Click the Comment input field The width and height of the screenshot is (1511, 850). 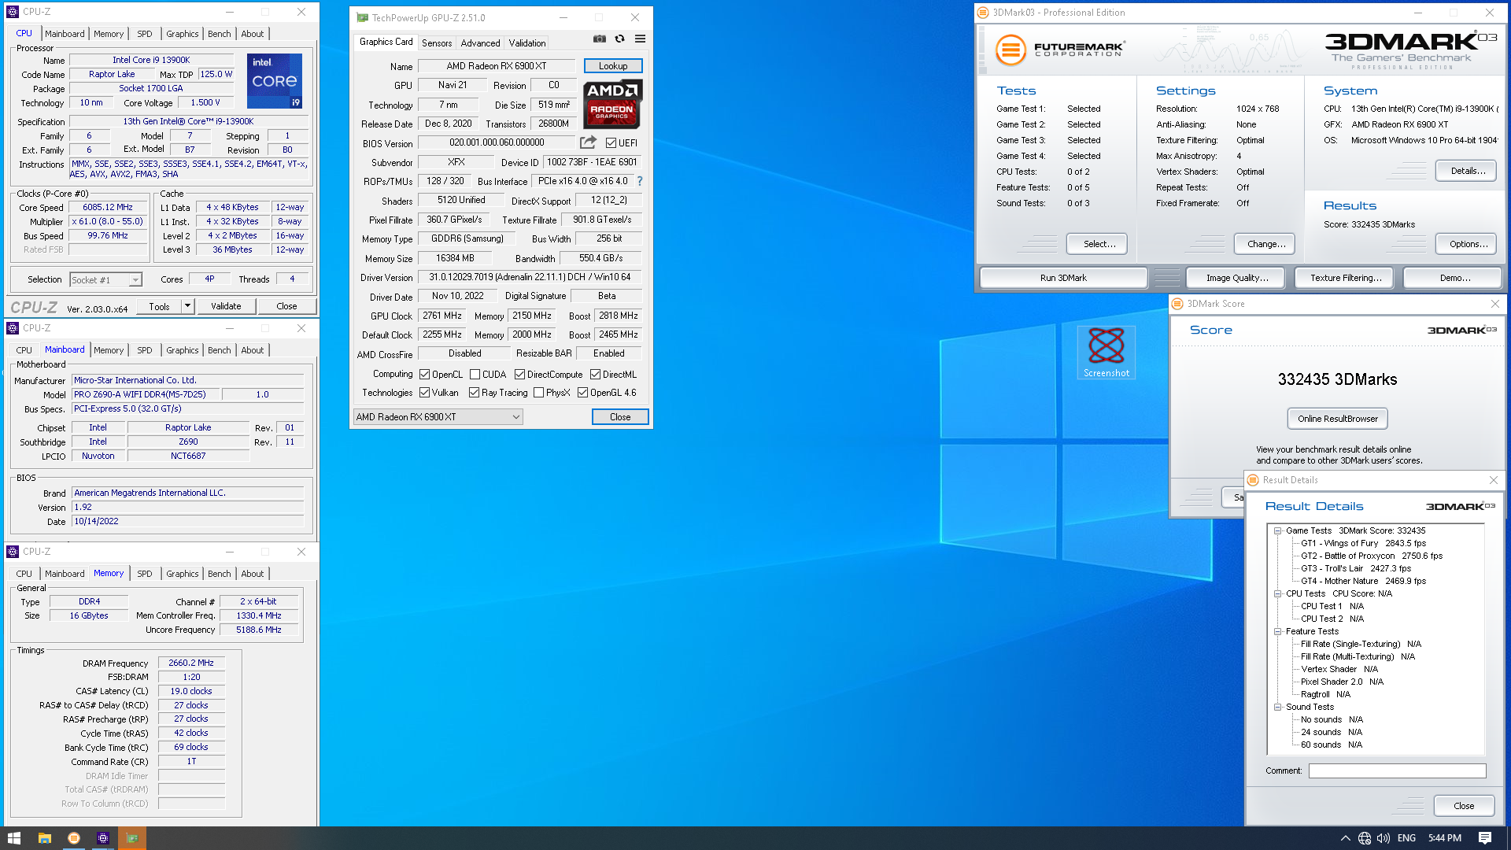coord(1397,771)
